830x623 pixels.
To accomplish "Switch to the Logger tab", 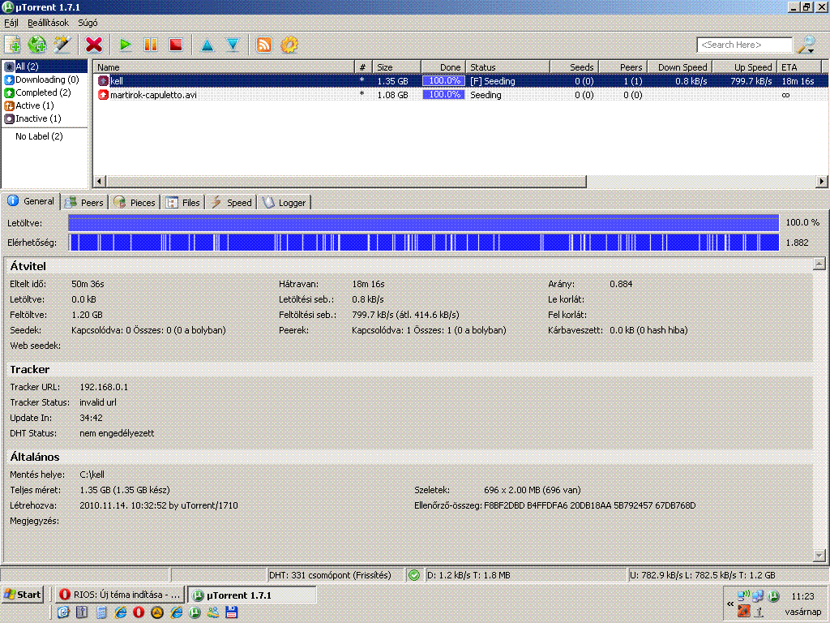I will point(285,202).
